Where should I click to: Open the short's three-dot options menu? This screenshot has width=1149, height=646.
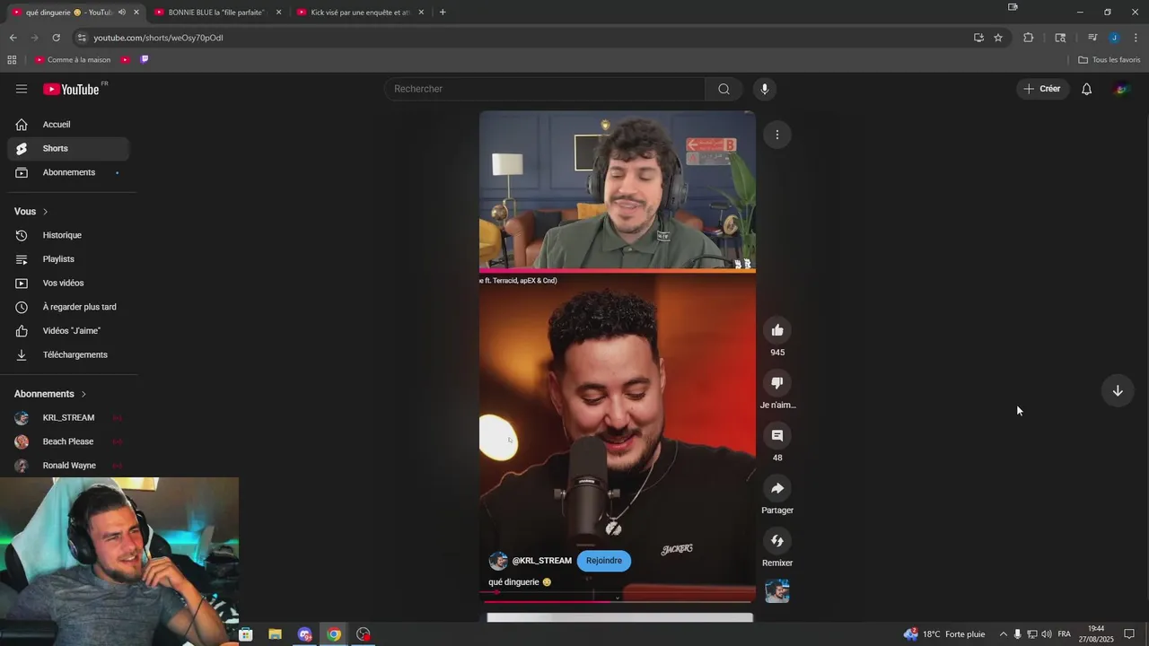[777, 135]
